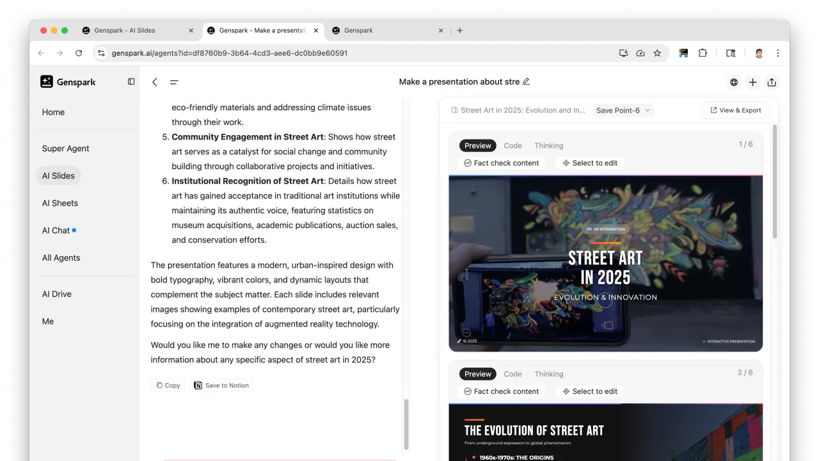Click the colorful extension icon in toolbar
Screen dimensions: 819x461
(683, 53)
